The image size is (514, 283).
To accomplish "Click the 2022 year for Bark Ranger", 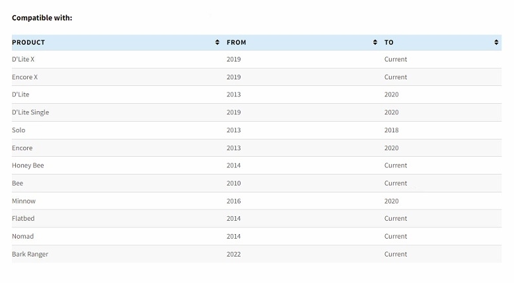I will [x=234, y=254].
